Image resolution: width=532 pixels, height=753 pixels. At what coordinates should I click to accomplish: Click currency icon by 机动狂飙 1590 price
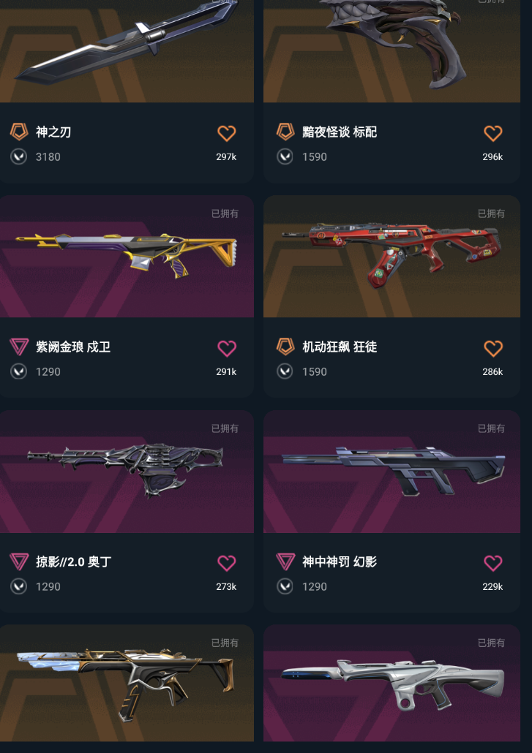pyautogui.click(x=285, y=371)
